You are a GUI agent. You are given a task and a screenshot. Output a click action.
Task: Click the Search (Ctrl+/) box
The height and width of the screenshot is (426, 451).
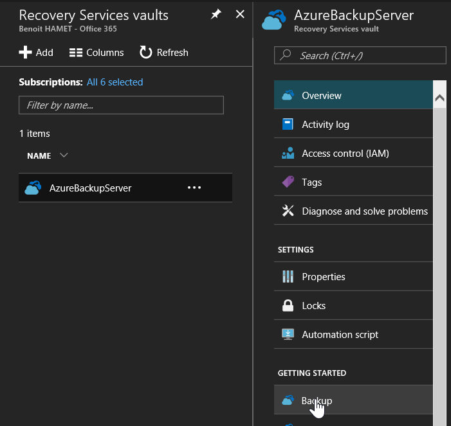(360, 56)
